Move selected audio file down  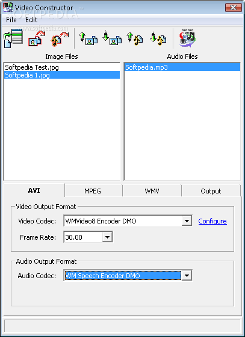(158, 38)
